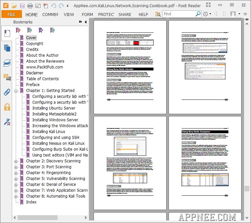Open the quick access toolbar customize dropdown
251x223 pixels.
click(x=67, y=6)
